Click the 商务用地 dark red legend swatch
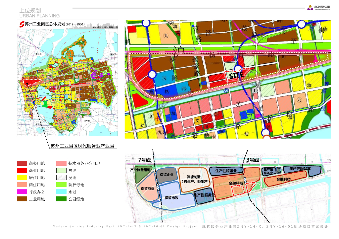Screen dimensions: 339x239 point(22,163)
